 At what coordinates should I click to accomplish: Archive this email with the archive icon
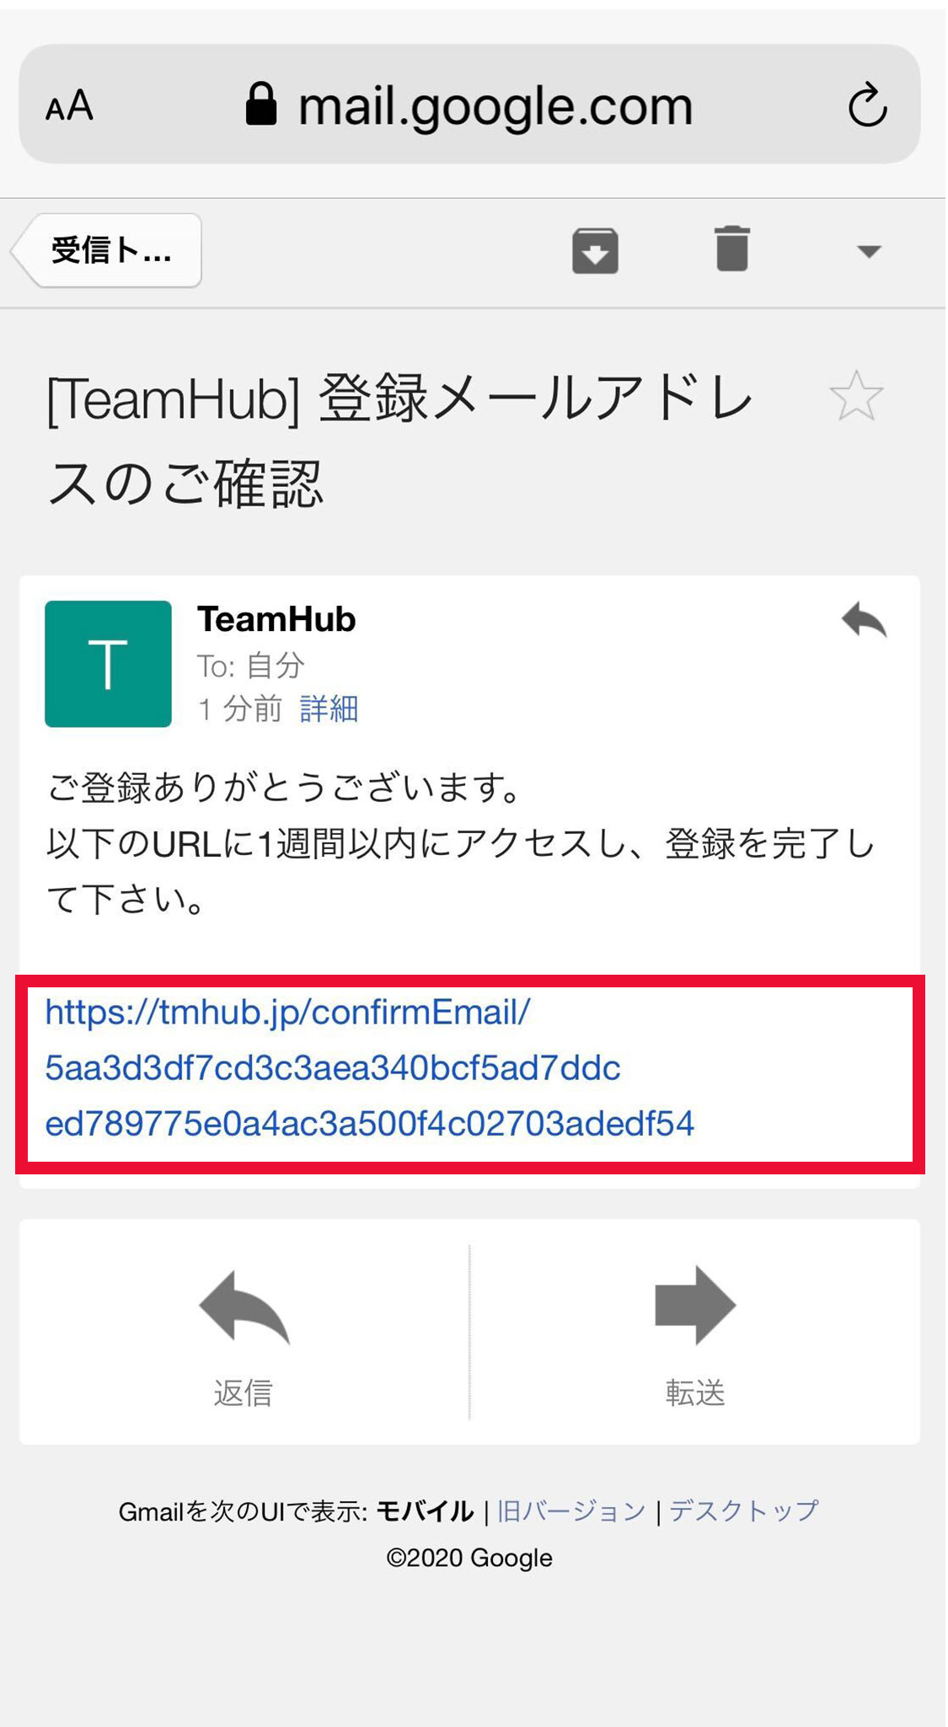596,251
